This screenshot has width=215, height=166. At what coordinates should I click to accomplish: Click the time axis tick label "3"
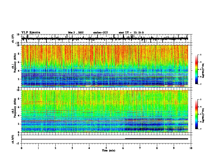72,148
